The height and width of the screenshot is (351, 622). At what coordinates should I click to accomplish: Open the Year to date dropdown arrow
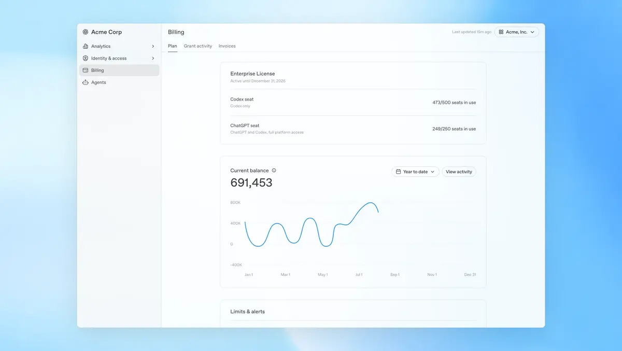click(433, 172)
